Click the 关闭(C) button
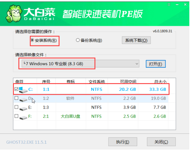Screen dimensions: 192x152 pos(161,142)
